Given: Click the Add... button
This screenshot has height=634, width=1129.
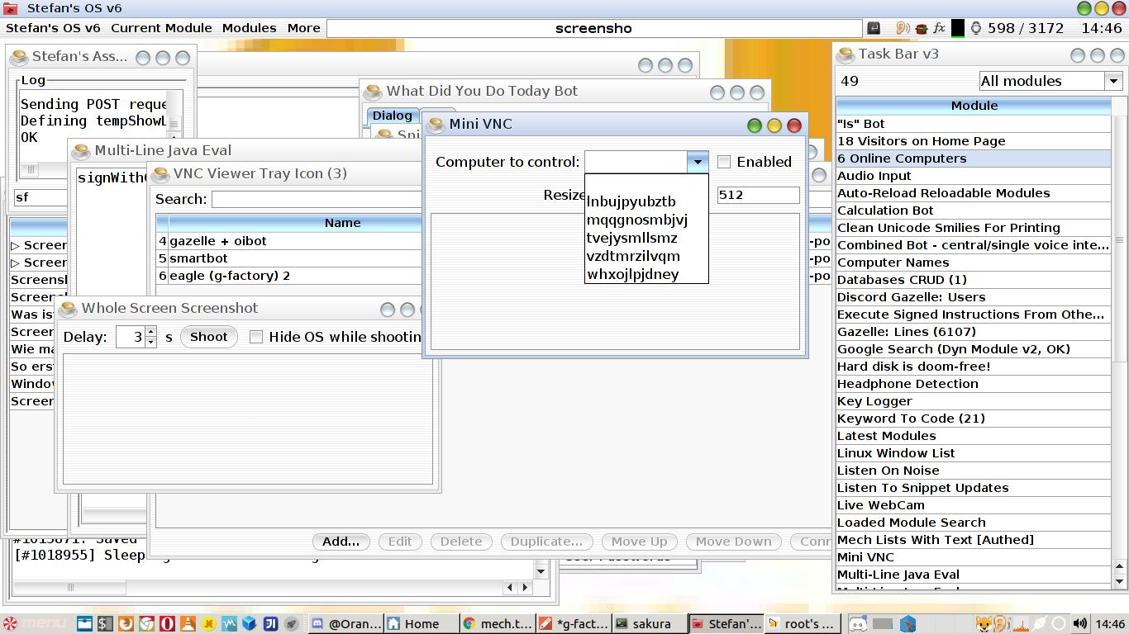Looking at the screenshot, I should [341, 542].
